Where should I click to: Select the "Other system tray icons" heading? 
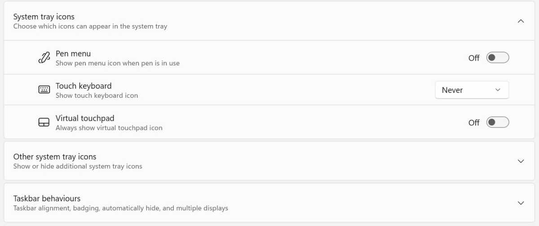pyautogui.click(x=55, y=156)
